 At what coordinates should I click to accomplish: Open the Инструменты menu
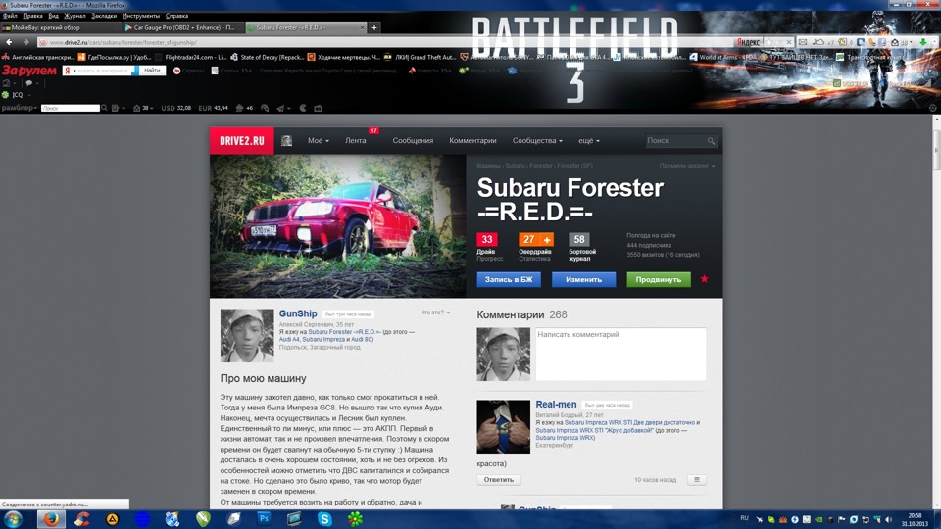141,16
